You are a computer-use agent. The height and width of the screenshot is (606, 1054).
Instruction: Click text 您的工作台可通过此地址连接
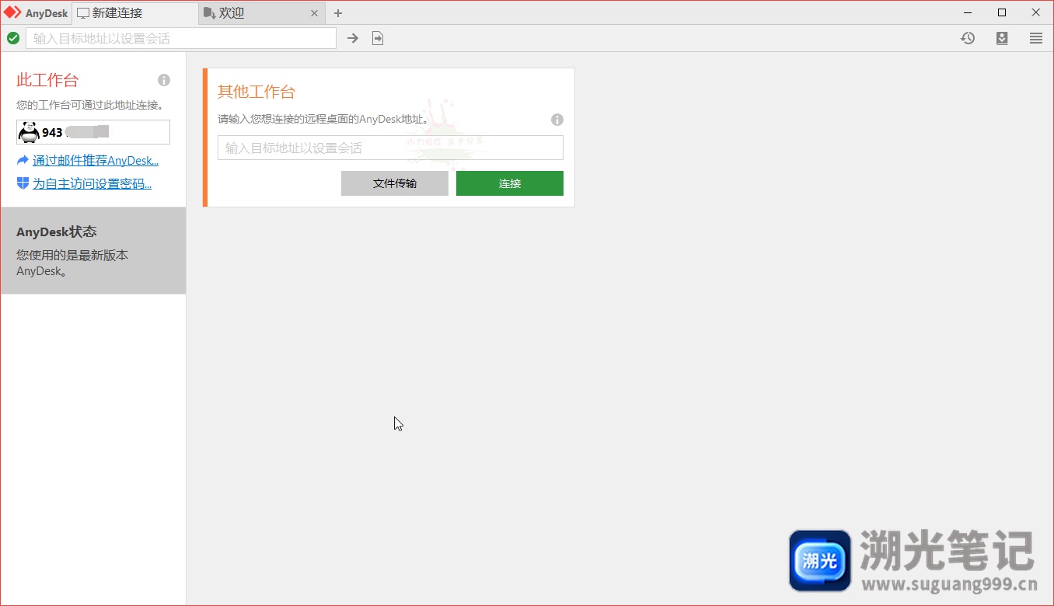[x=90, y=105]
